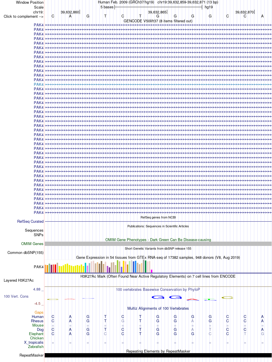Open the GENCODE V50lift37 track title
The image size is (272, 362).
(158, 21)
